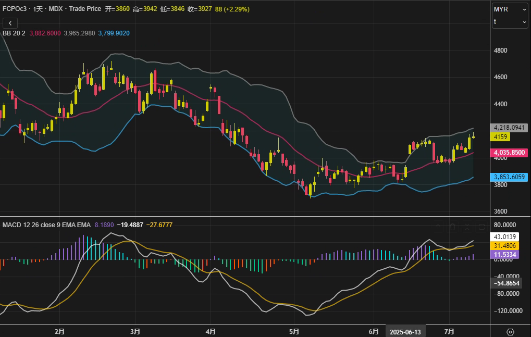Screen dimensions: 531x337
Task: Click the low price 低=3846 in header
Action: click(172, 9)
